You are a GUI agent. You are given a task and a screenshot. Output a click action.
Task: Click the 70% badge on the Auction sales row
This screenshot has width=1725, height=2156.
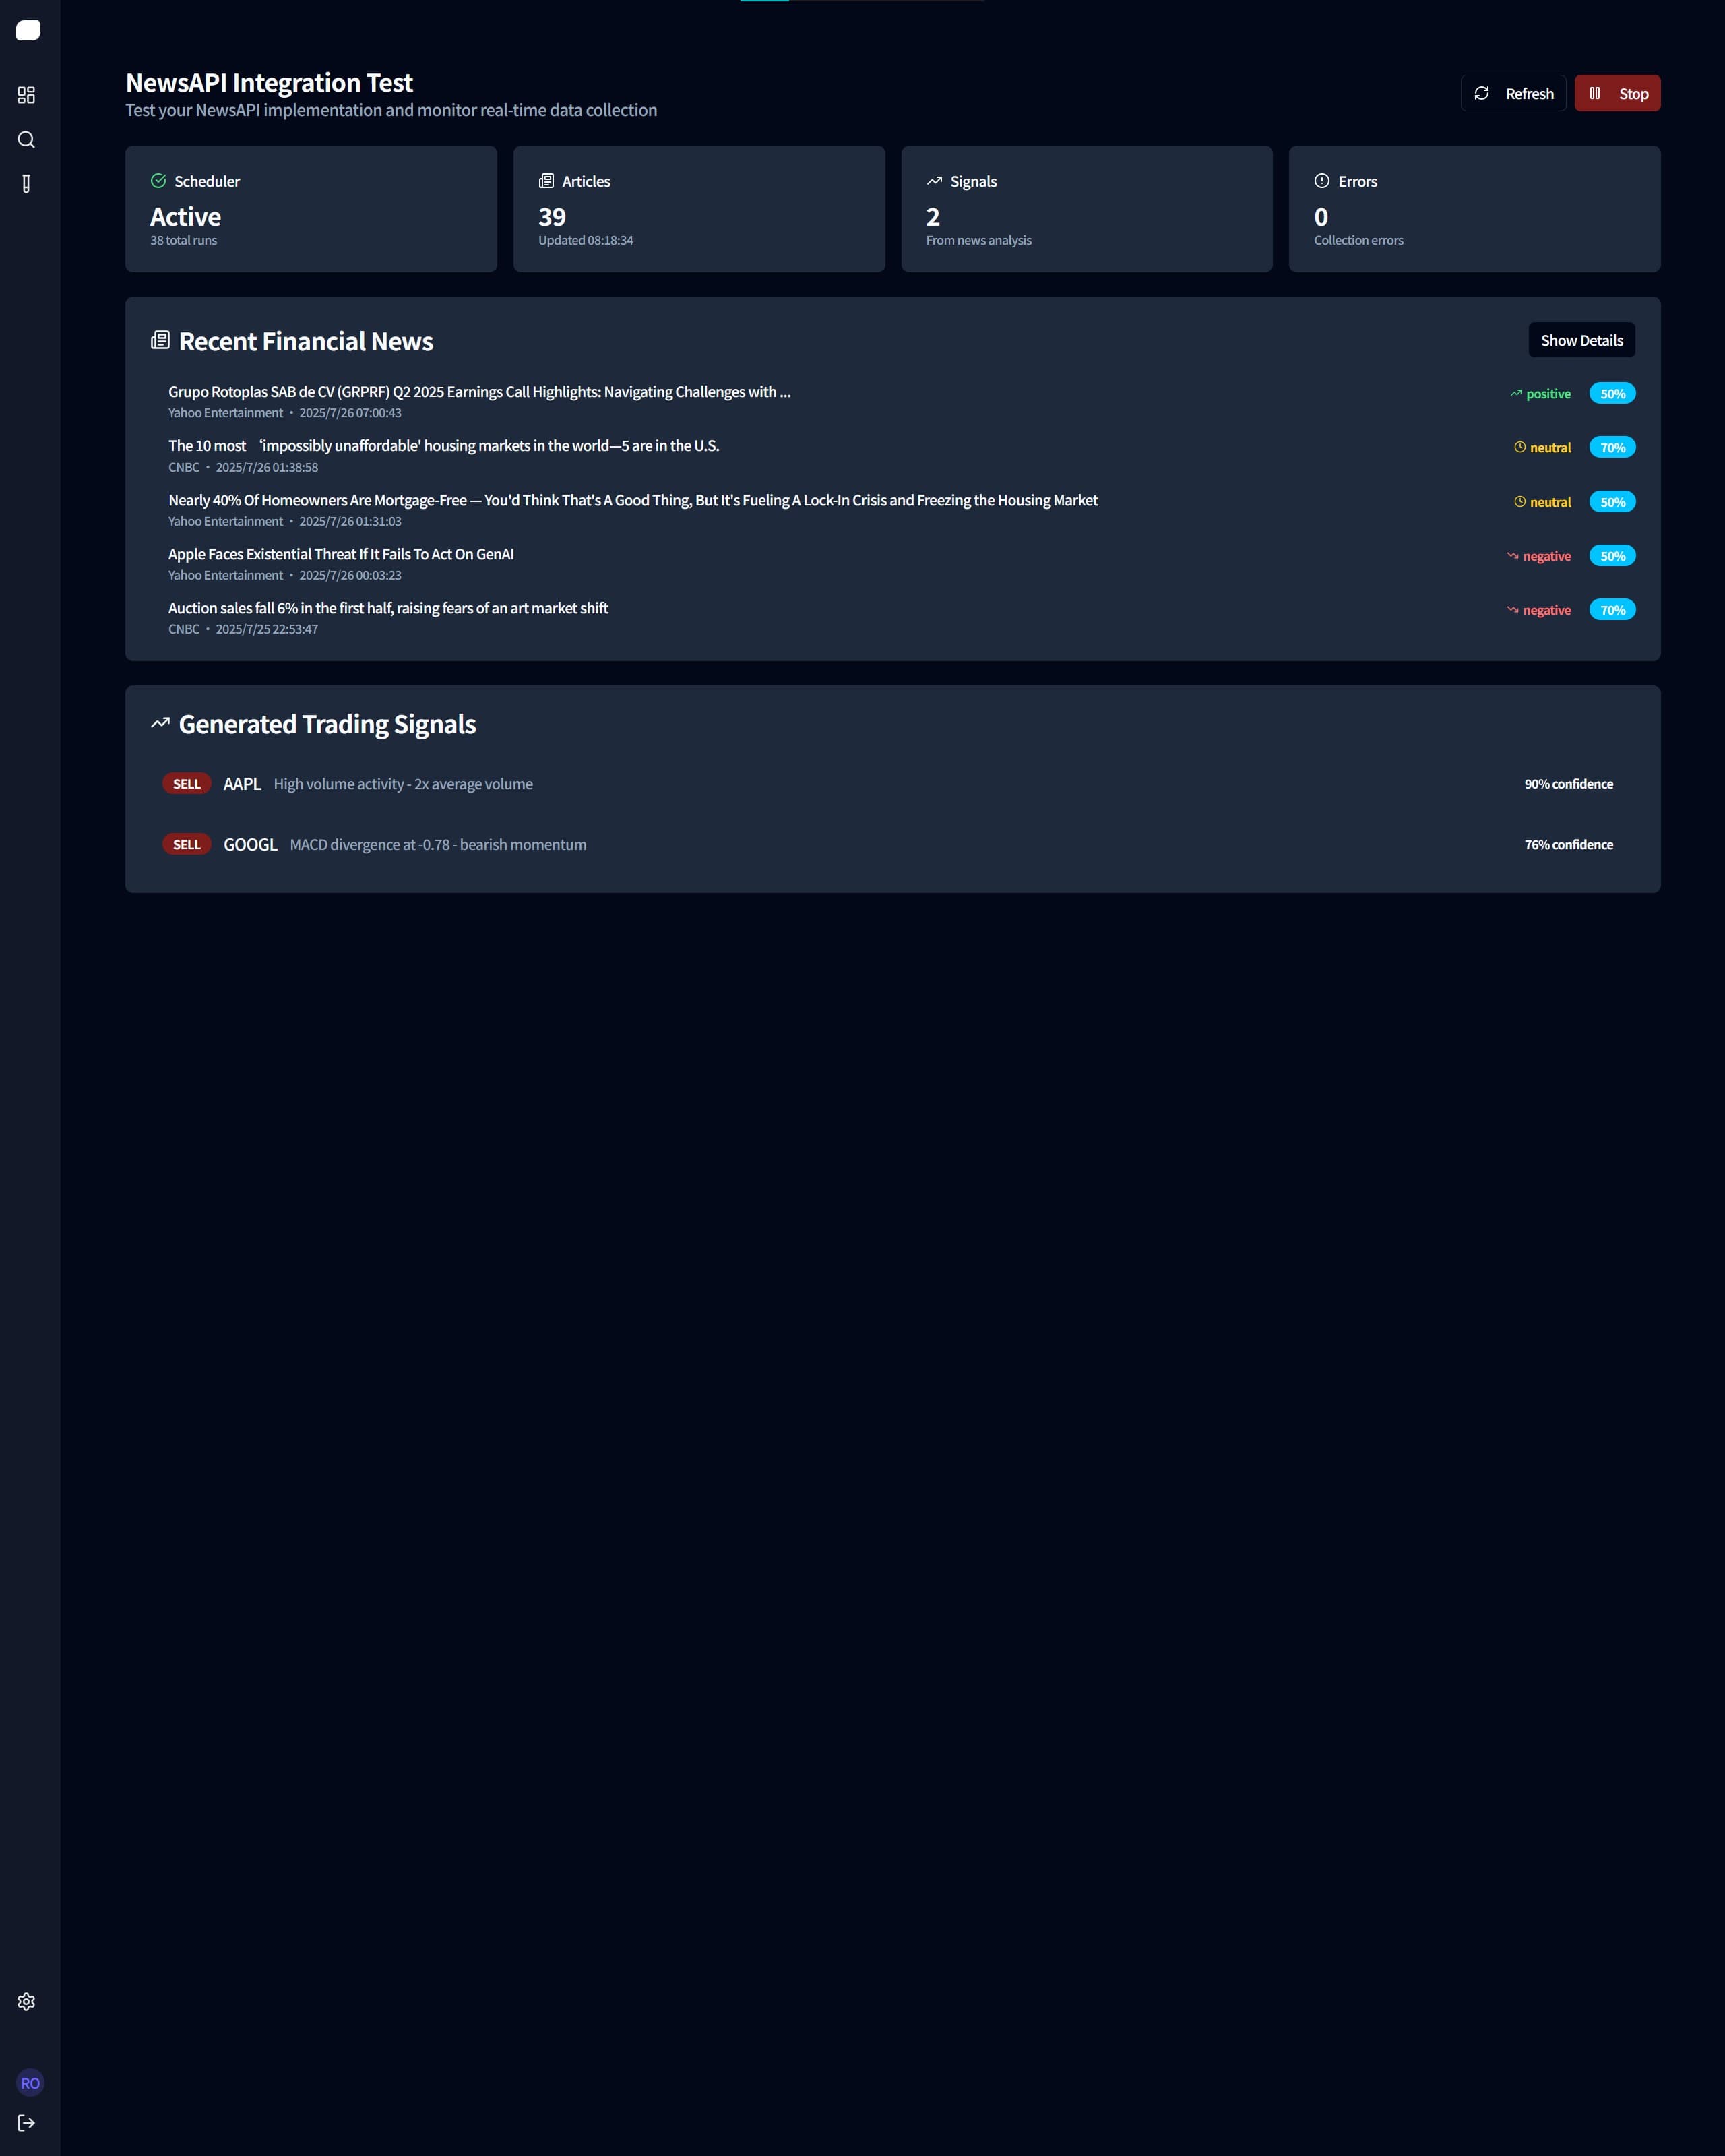click(x=1612, y=610)
